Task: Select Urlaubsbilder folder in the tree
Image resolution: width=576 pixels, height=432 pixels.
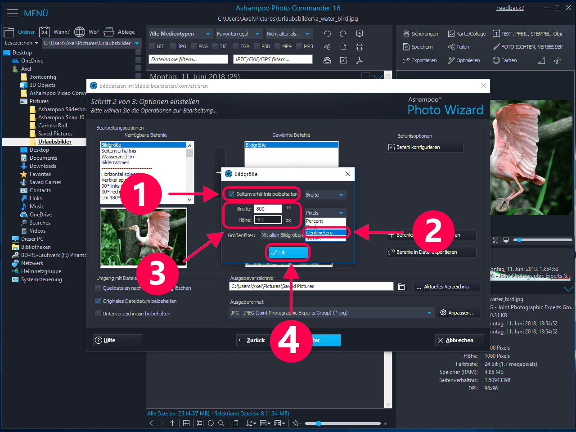Action: (x=55, y=142)
